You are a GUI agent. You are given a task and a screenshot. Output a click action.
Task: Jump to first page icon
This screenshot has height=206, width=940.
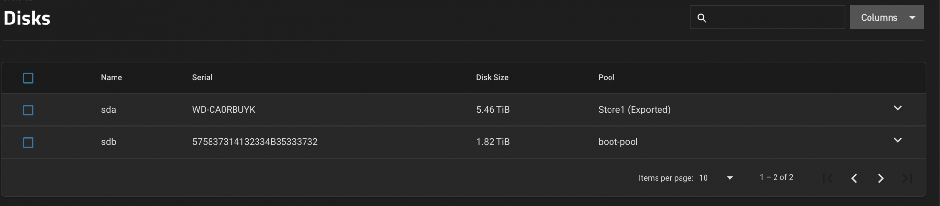(828, 178)
